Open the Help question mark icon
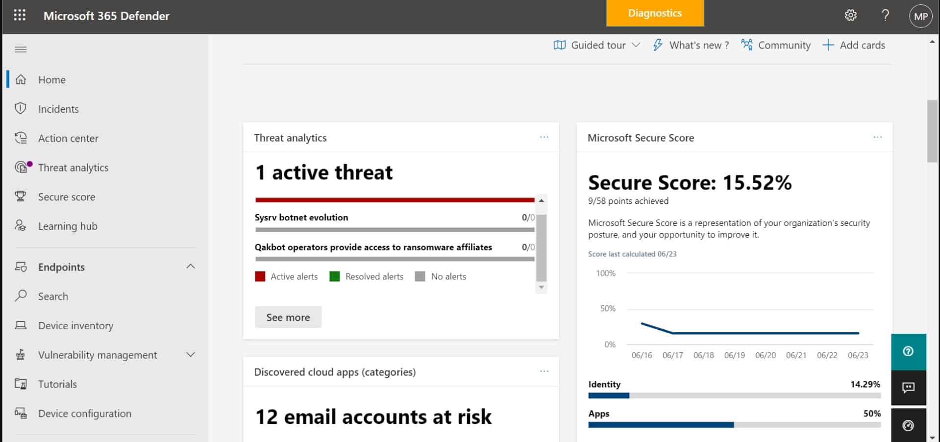The width and height of the screenshot is (940, 442). click(885, 15)
